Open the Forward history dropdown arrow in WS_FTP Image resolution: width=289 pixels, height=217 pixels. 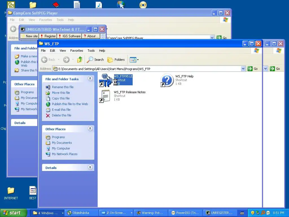tap(73, 60)
